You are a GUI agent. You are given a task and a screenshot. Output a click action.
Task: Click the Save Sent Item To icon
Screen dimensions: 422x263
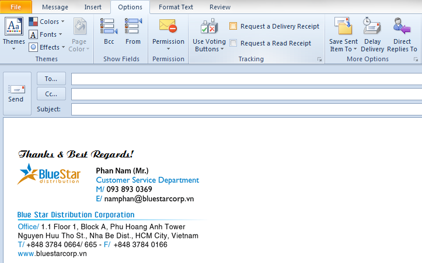click(343, 26)
